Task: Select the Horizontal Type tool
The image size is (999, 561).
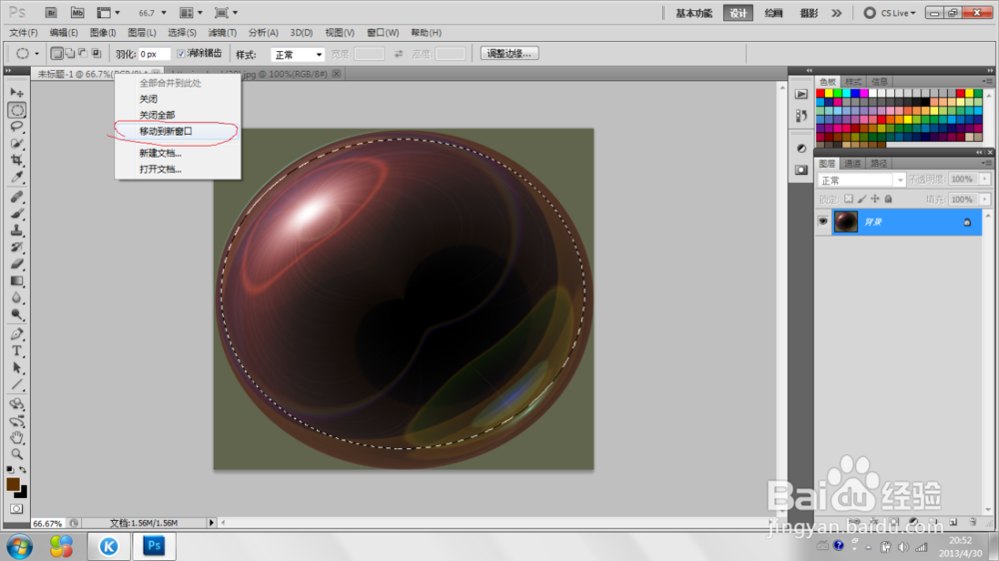Action: pos(17,350)
